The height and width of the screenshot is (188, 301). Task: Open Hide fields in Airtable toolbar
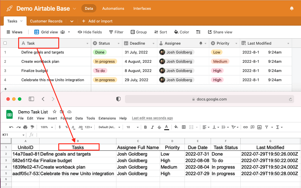[x=90, y=32]
